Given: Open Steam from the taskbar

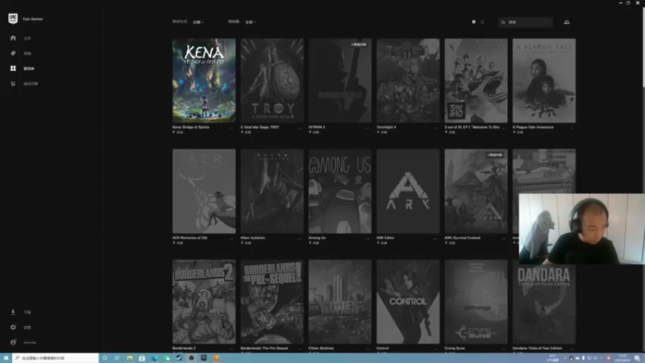Looking at the screenshot, I should [179, 358].
